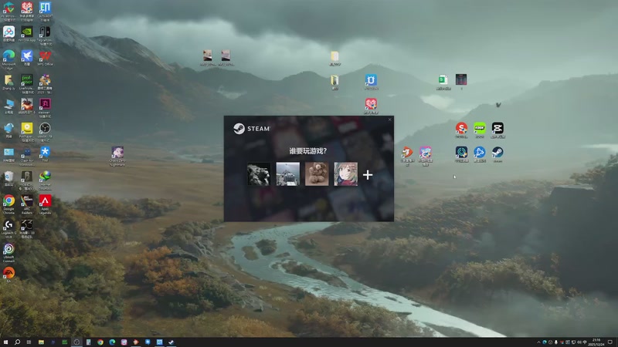Open the LiveProfessor desktop shortcut
Image resolution: width=618 pixels, height=347 pixels.
27,83
